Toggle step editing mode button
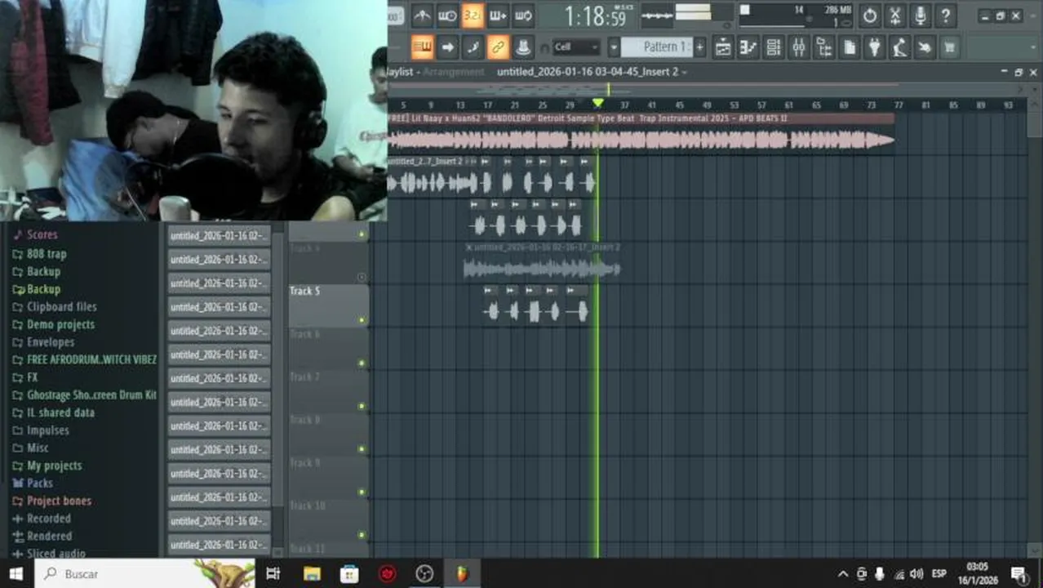Viewport: 1043px width, 588px height. pyautogui.click(x=473, y=47)
